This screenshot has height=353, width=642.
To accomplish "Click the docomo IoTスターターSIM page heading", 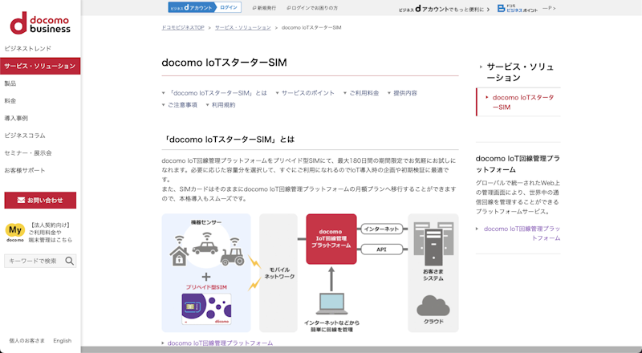I will [x=225, y=63].
